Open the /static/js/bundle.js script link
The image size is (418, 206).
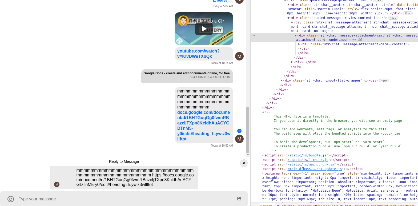(307, 155)
